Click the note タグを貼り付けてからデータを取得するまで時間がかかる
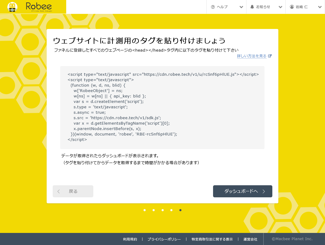The image size is (325, 245). [131, 163]
